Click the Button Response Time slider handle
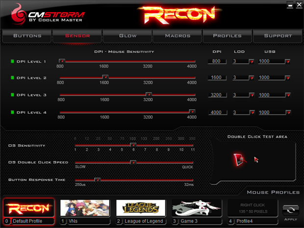 [x=97, y=180]
